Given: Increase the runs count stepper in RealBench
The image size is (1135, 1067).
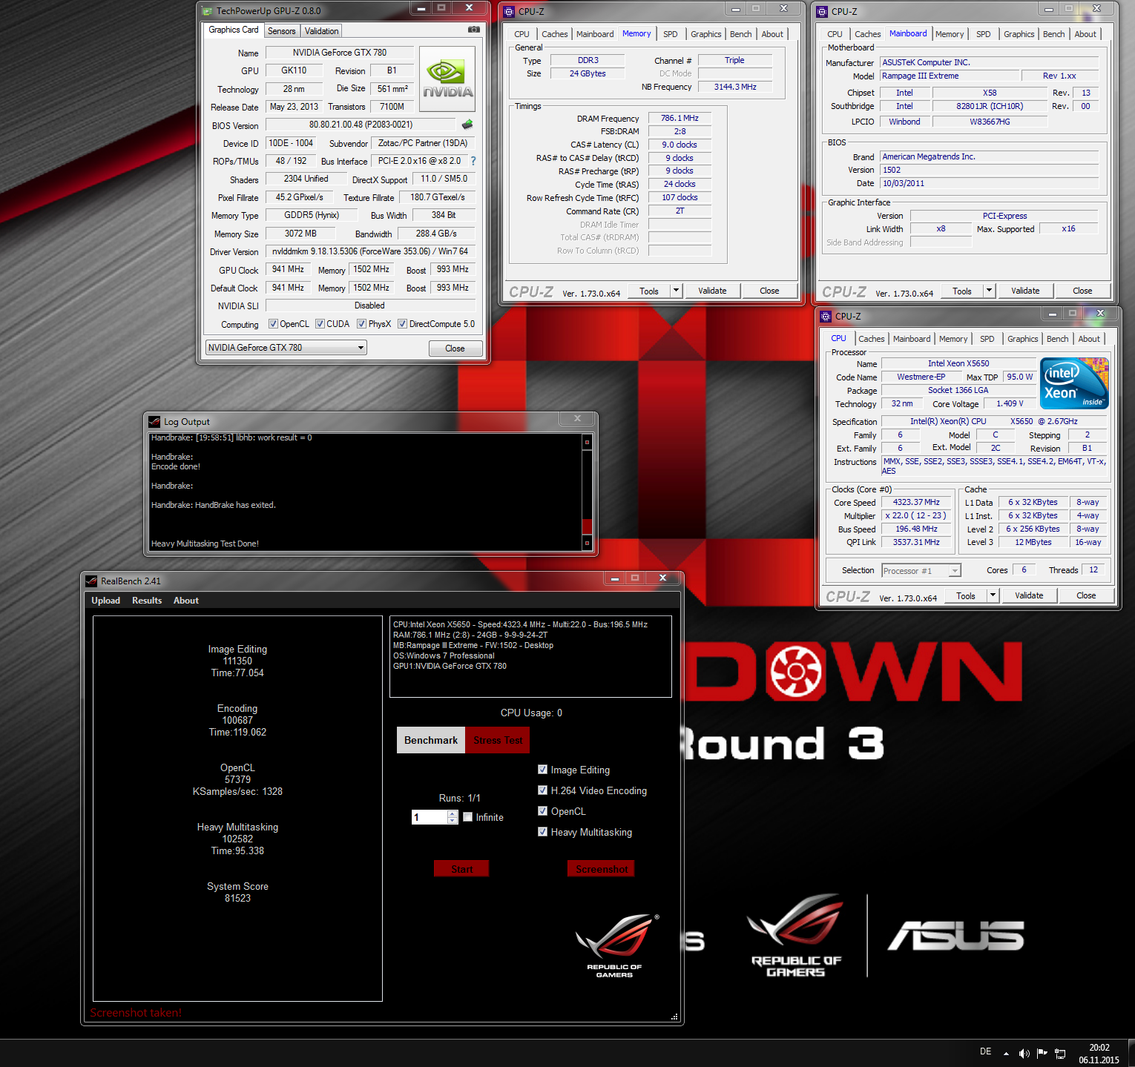Looking at the screenshot, I should coord(453,813).
